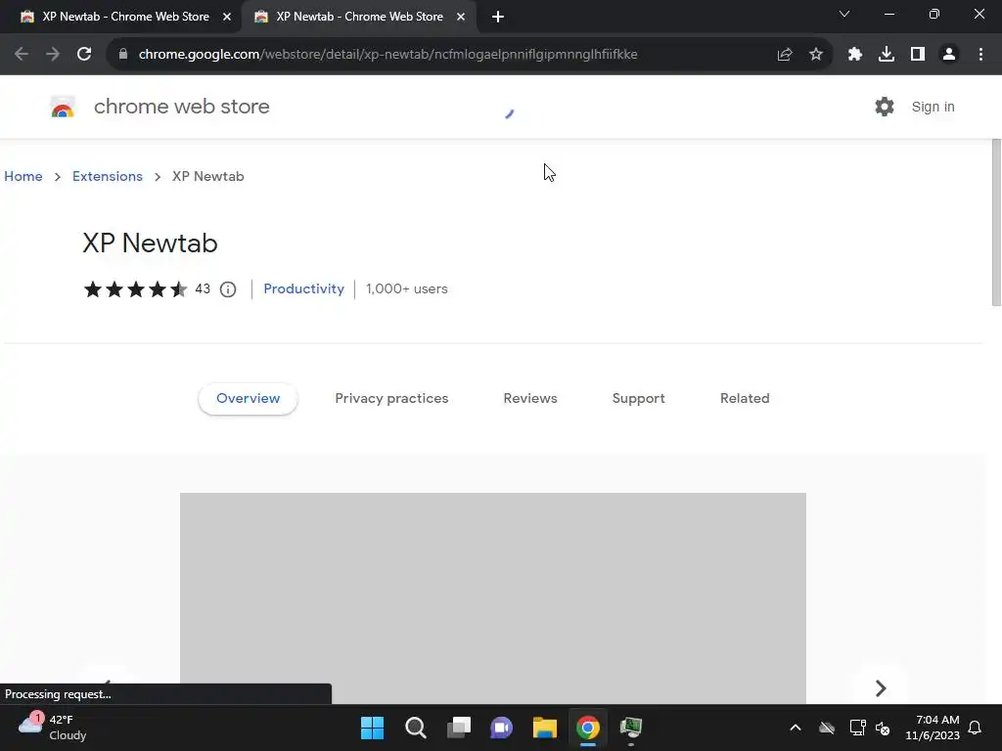The image size is (1002, 751).
Task: Toggle the side panel icon
Action: point(918,55)
